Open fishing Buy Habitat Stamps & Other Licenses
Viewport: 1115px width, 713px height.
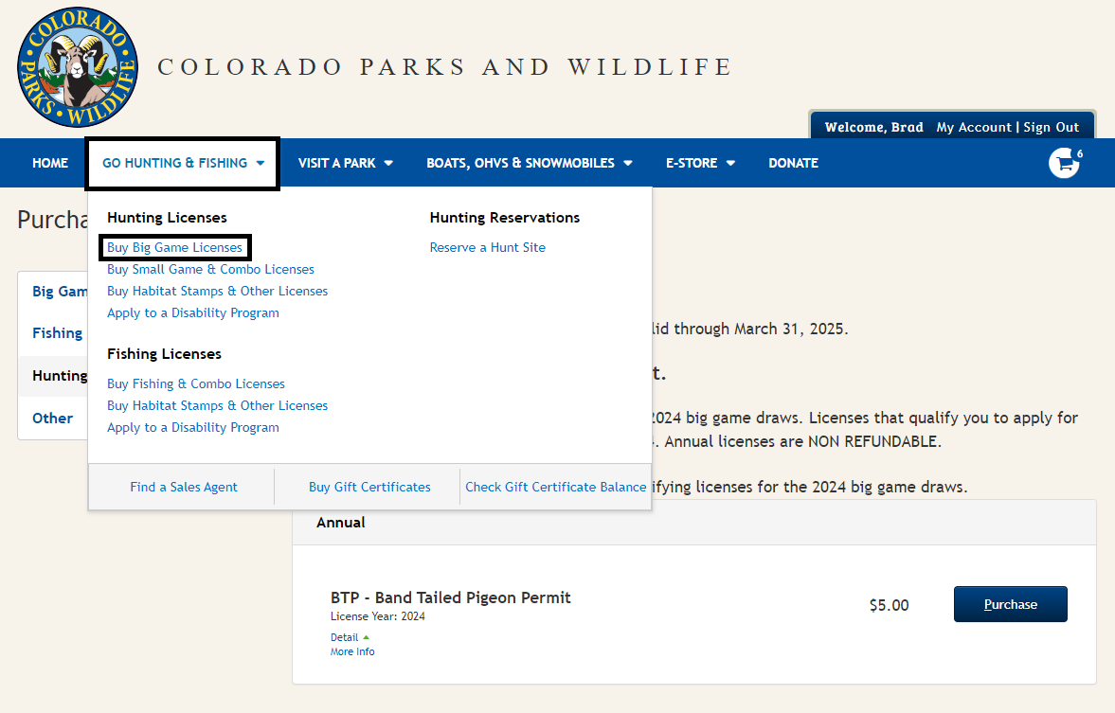(x=218, y=405)
